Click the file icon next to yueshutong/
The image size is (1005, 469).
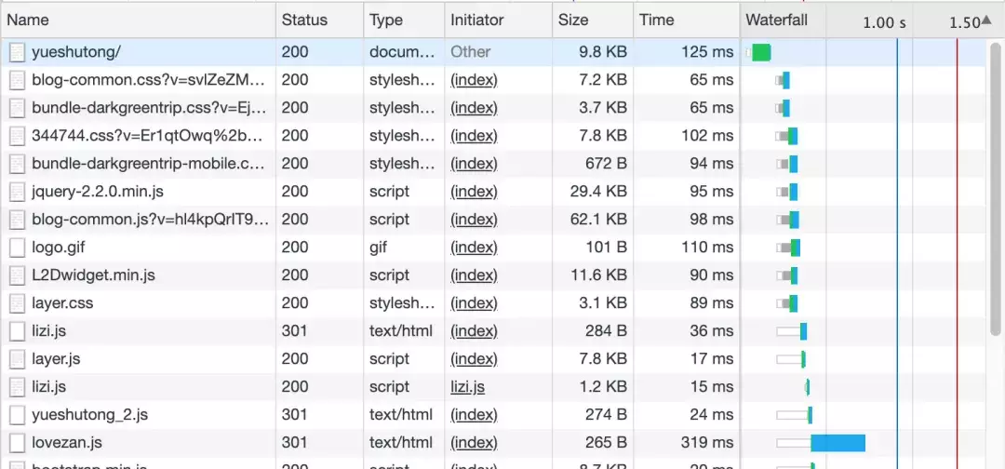[x=18, y=52]
